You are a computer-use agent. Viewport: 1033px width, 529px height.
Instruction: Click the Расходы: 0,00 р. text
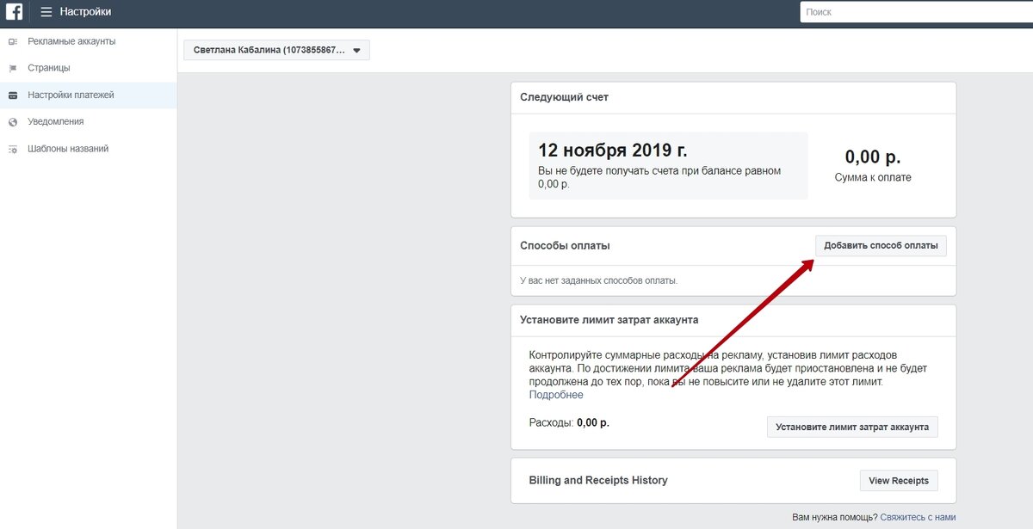coord(569,422)
